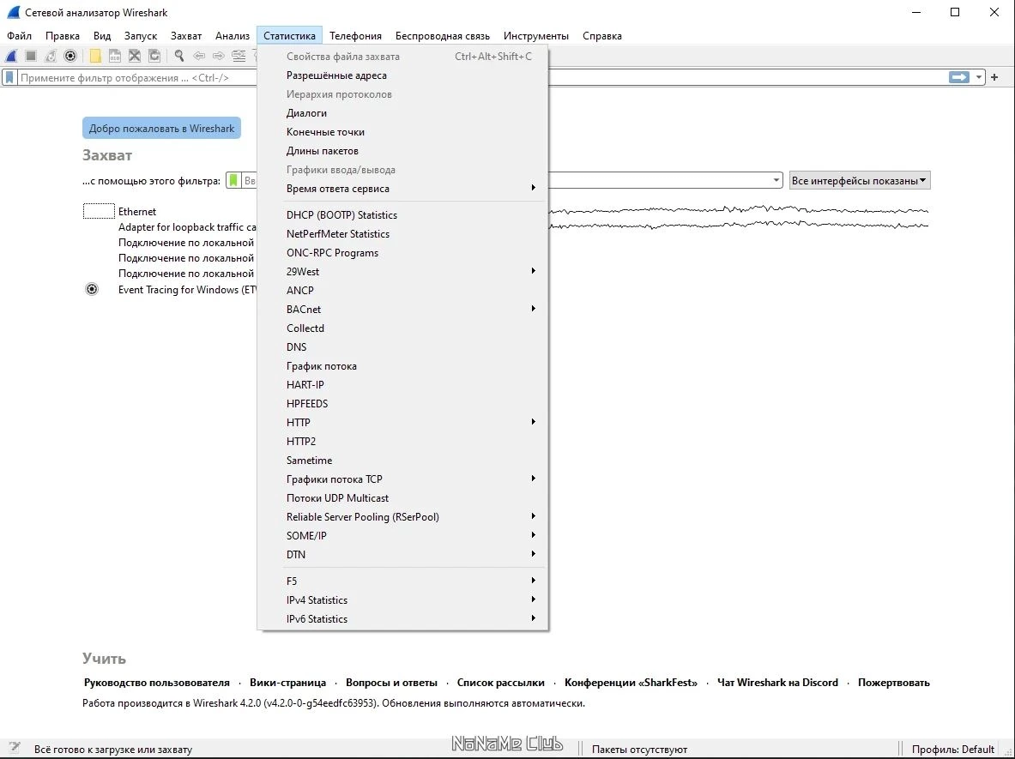The height and width of the screenshot is (759, 1015).
Task: Expand the IPv4 Statistics submenu
Action: pyautogui.click(x=402, y=599)
